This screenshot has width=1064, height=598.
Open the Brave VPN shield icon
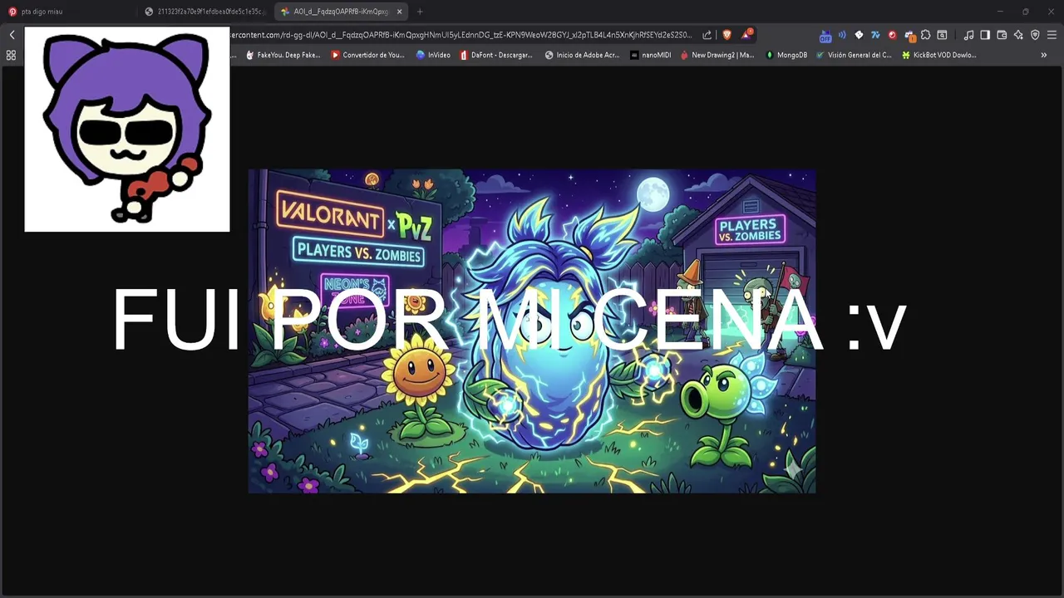point(1035,35)
